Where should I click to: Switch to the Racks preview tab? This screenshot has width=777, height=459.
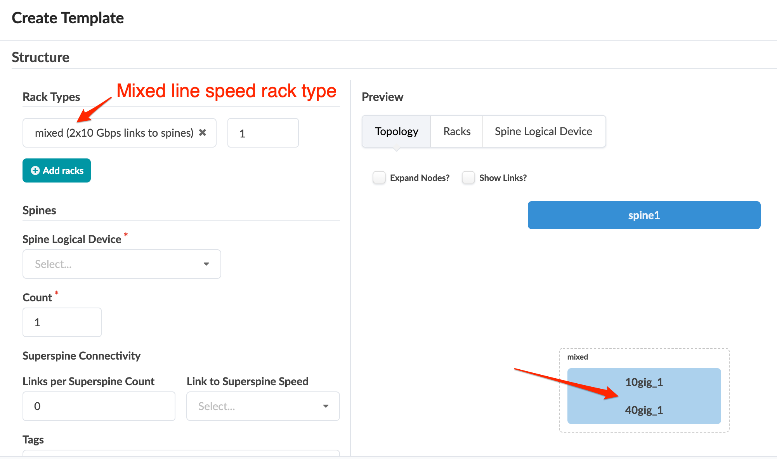coord(457,131)
